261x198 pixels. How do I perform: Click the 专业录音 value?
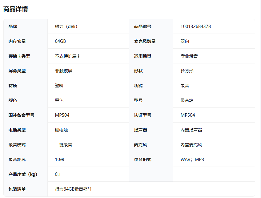(x=189, y=56)
